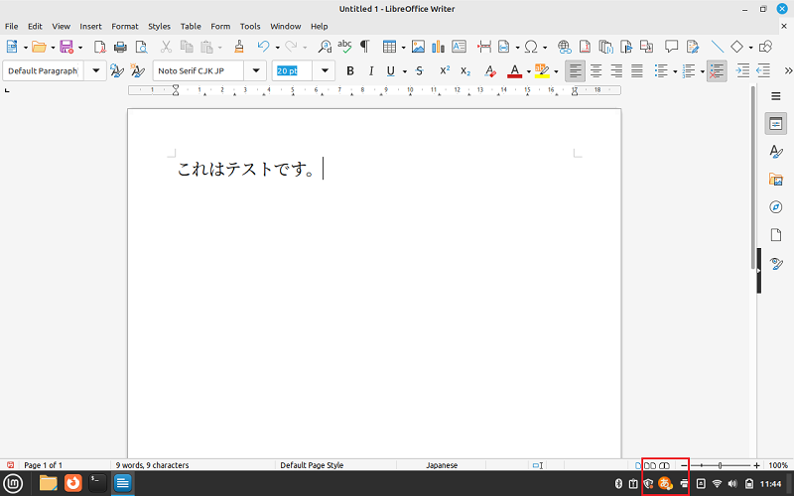Insert Hyperlink icon
794x496 pixels.
(564, 47)
